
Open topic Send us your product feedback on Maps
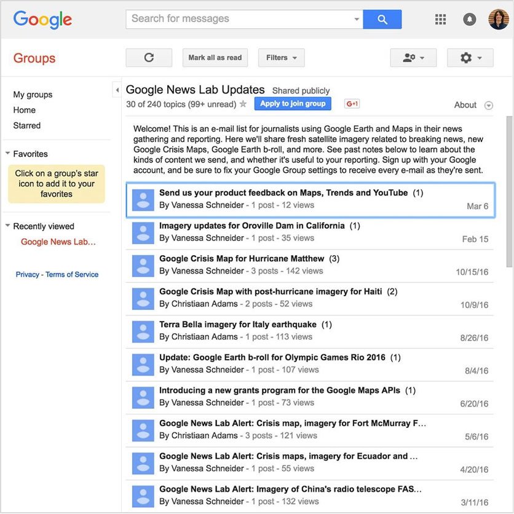click(283, 193)
